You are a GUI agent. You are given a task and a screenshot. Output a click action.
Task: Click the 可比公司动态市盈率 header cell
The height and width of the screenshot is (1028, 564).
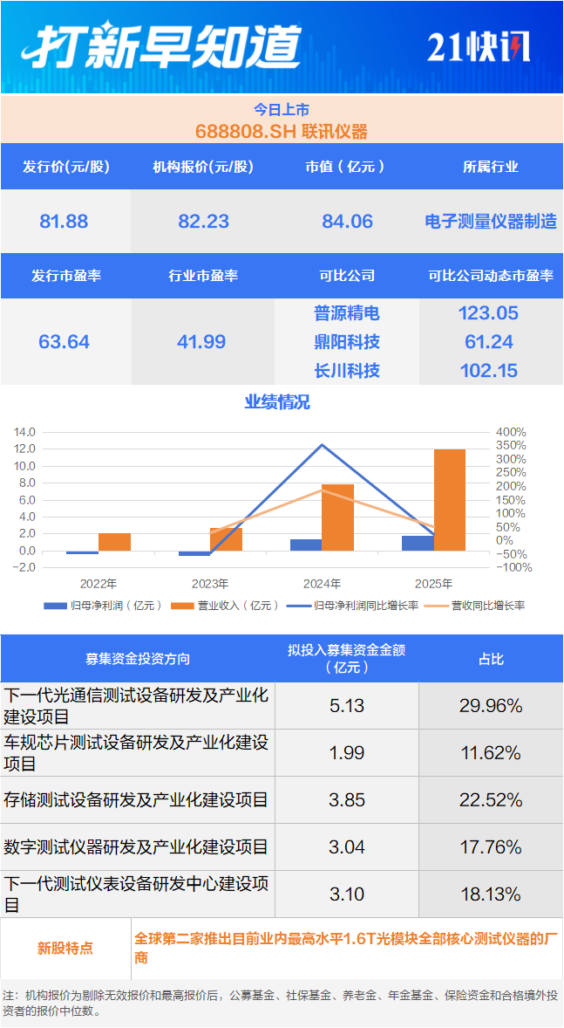491,276
